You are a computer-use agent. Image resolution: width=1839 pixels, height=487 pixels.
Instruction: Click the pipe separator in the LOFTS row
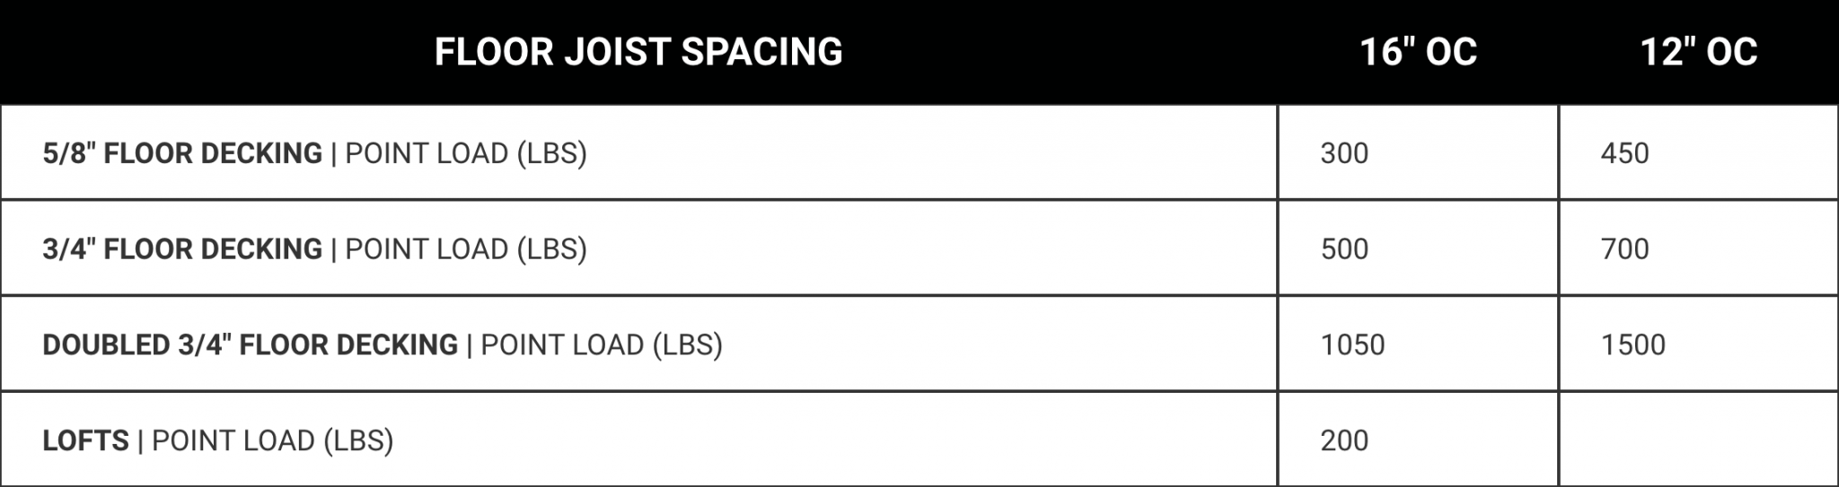tap(141, 440)
